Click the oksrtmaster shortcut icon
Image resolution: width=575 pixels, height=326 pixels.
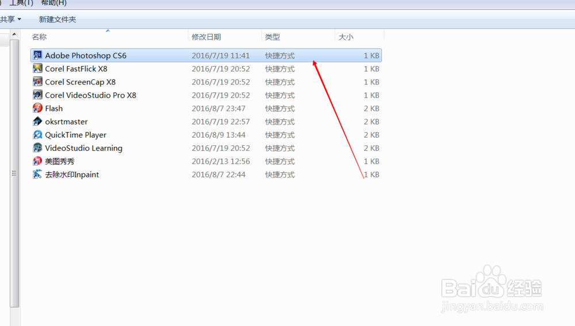pos(37,121)
